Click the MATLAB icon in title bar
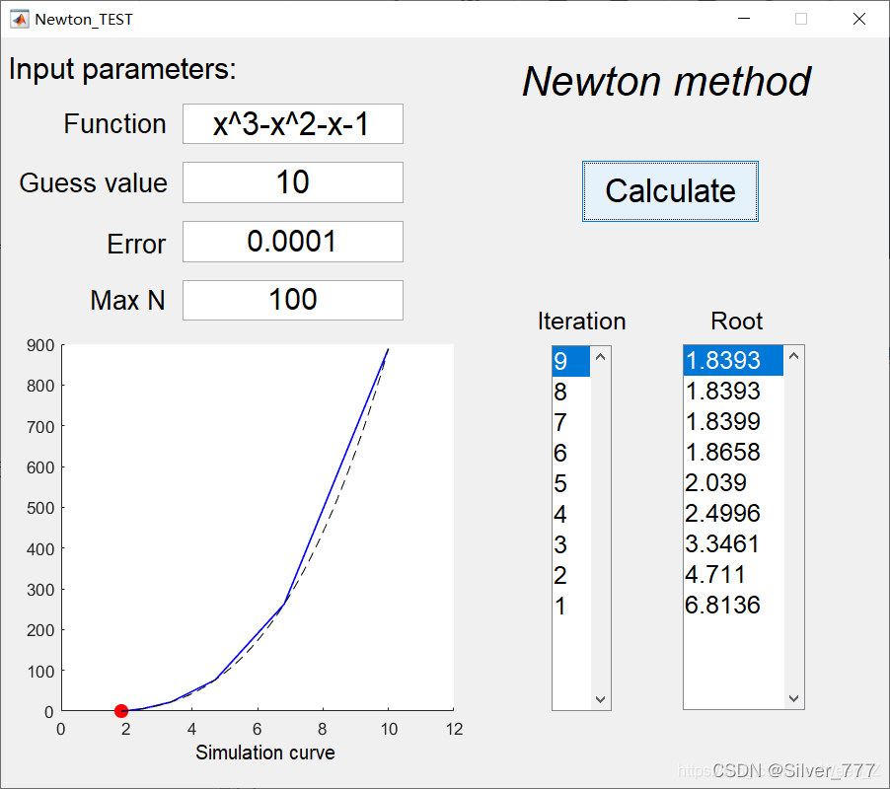The image size is (890, 789). tap(20, 20)
